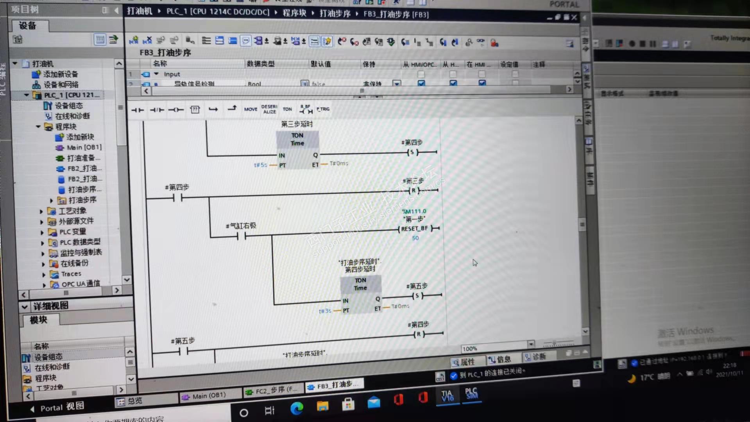This screenshot has width=750, height=422.
Task: Add an R_BF reset bit field
Action: (306, 109)
